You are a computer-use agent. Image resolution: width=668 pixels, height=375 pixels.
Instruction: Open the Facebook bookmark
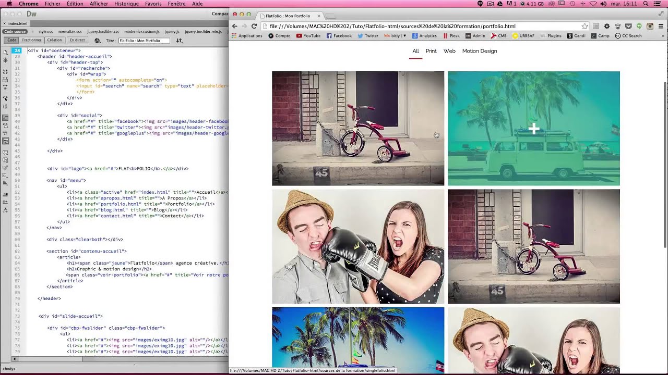click(339, 36)
